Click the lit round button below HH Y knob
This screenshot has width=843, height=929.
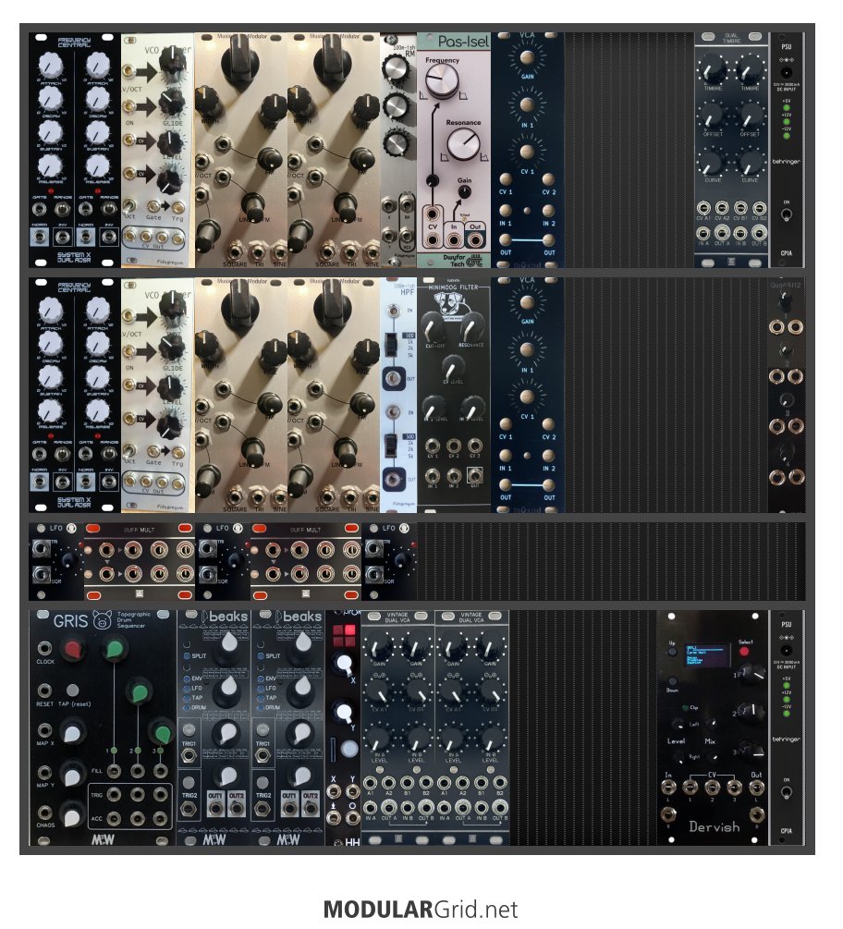pos(349,749)
